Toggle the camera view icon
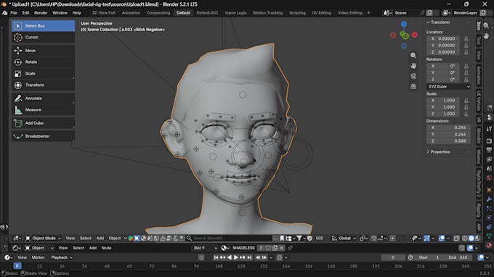 point(413,76)
